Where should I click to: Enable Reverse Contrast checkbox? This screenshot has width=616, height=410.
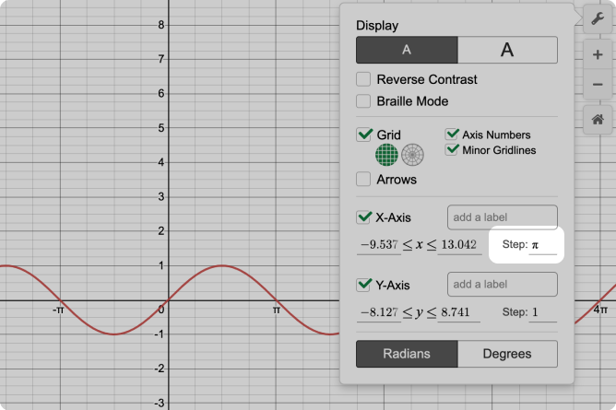tap(364, 80)
